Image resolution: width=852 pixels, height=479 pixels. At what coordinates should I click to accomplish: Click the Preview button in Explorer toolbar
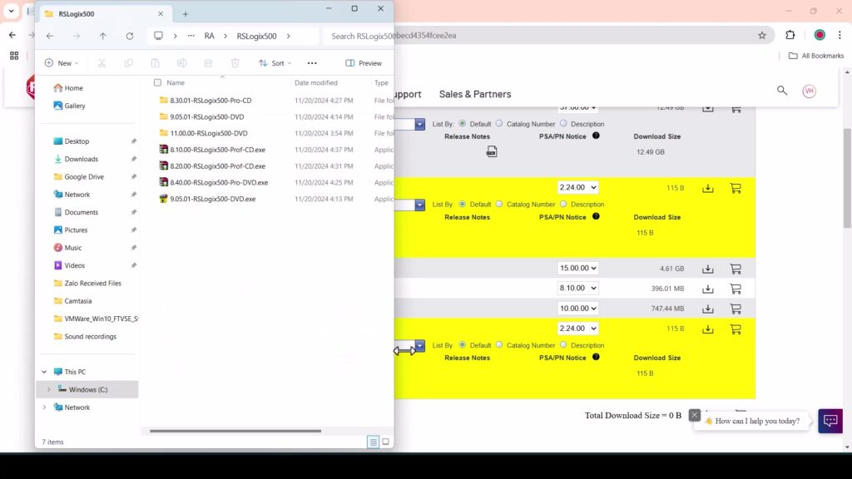[364, 63]
